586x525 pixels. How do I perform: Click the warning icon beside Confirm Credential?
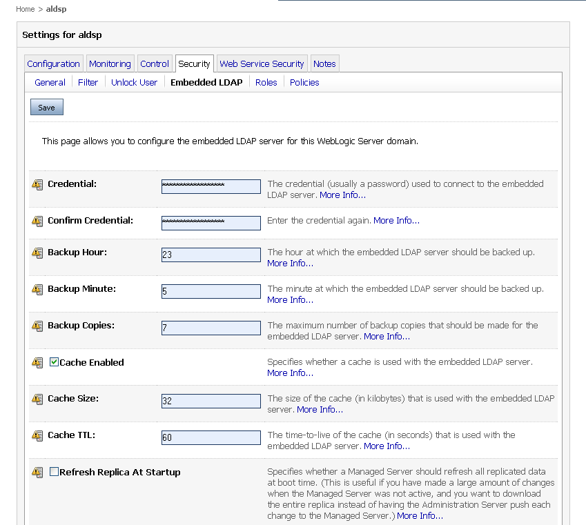(37, 221)
